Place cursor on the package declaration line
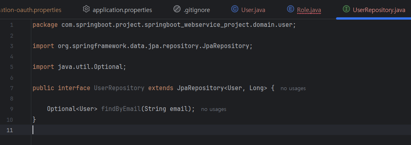Viewport: 411px width, 145px height. 164,25
